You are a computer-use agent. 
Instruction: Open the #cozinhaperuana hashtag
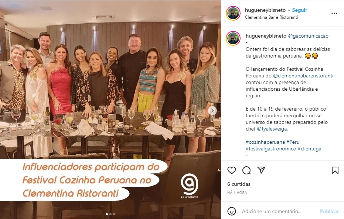pyautogui.click(x=265, y=142)
